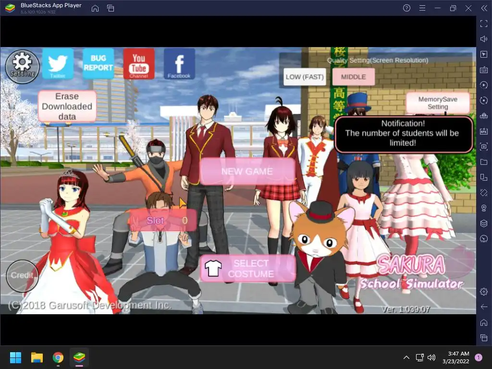Toggle cursor lock icon in sidebar
This screenshot has height=369, width=492.
pyautogui.click(x=484, y=54)
